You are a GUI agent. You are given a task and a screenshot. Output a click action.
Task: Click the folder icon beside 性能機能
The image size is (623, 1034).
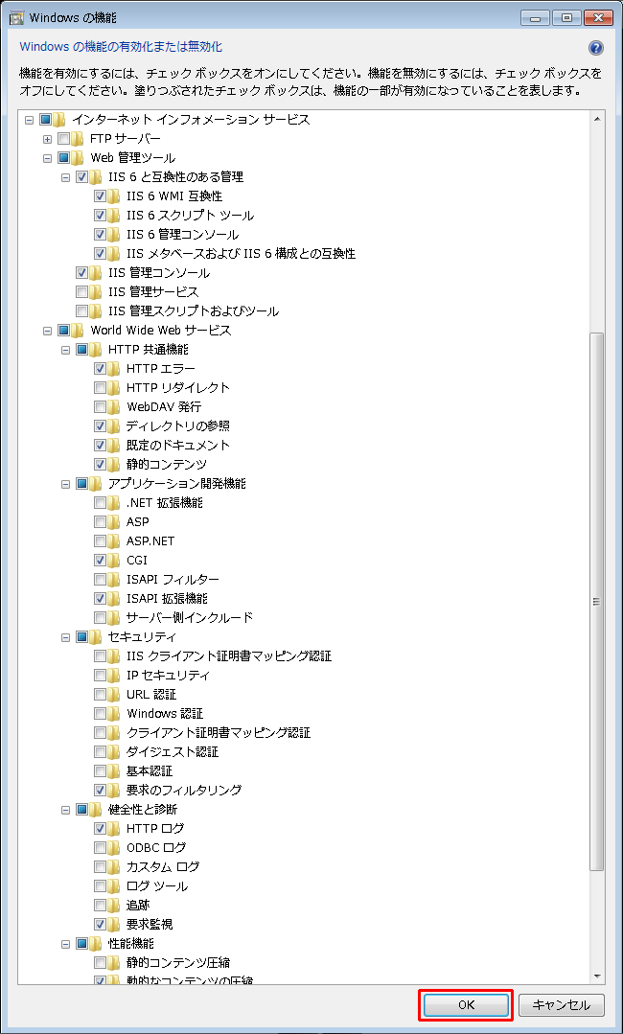coord(96,943)
